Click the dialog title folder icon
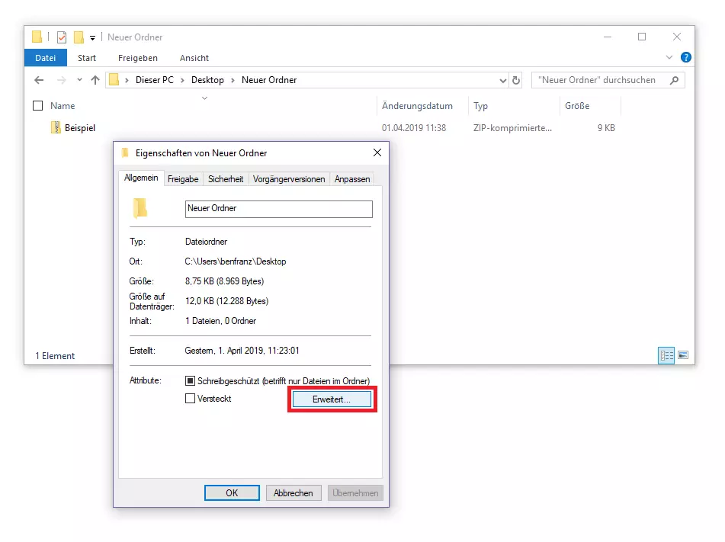The width and height of the screenshot is (725, 542). pyautogui.click(x=125, y=153)
